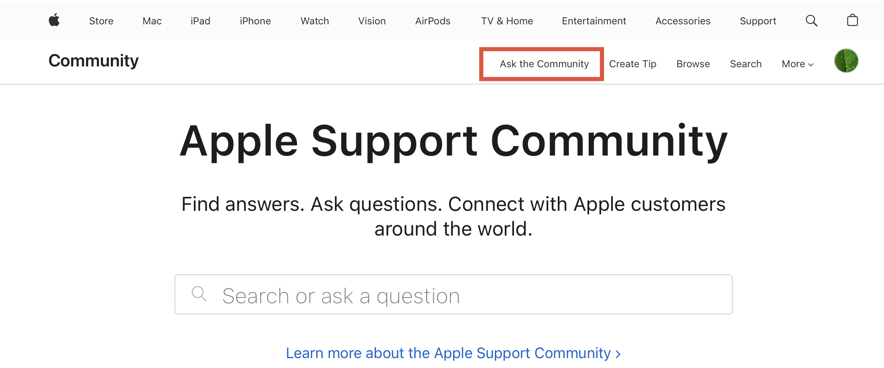Expand the More dropdown menu
Viewport: 884px width, 368px height.
tap(797, 64)
